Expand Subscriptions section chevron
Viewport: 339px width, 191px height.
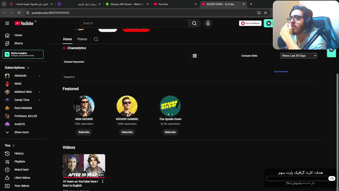coord(28,68)
